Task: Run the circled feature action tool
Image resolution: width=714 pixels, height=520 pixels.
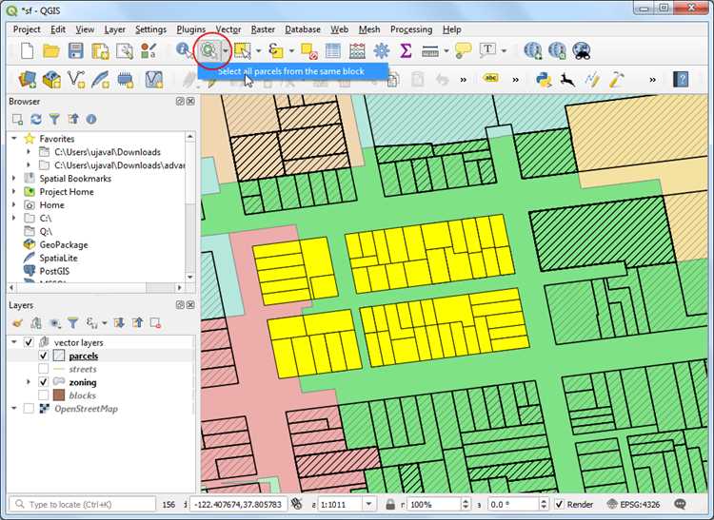Action: point(210,50)
